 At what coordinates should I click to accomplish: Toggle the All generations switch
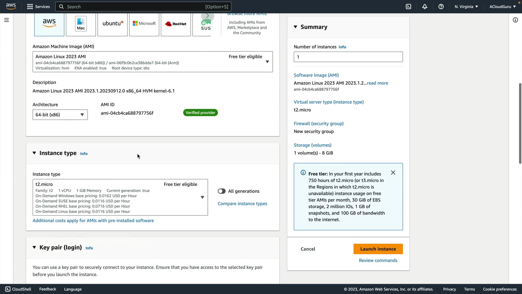(x=222, y=191)
